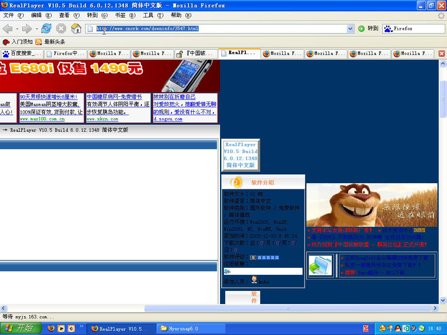
Task: Launch the media player quick launch icon
Action: click(61, 328)
